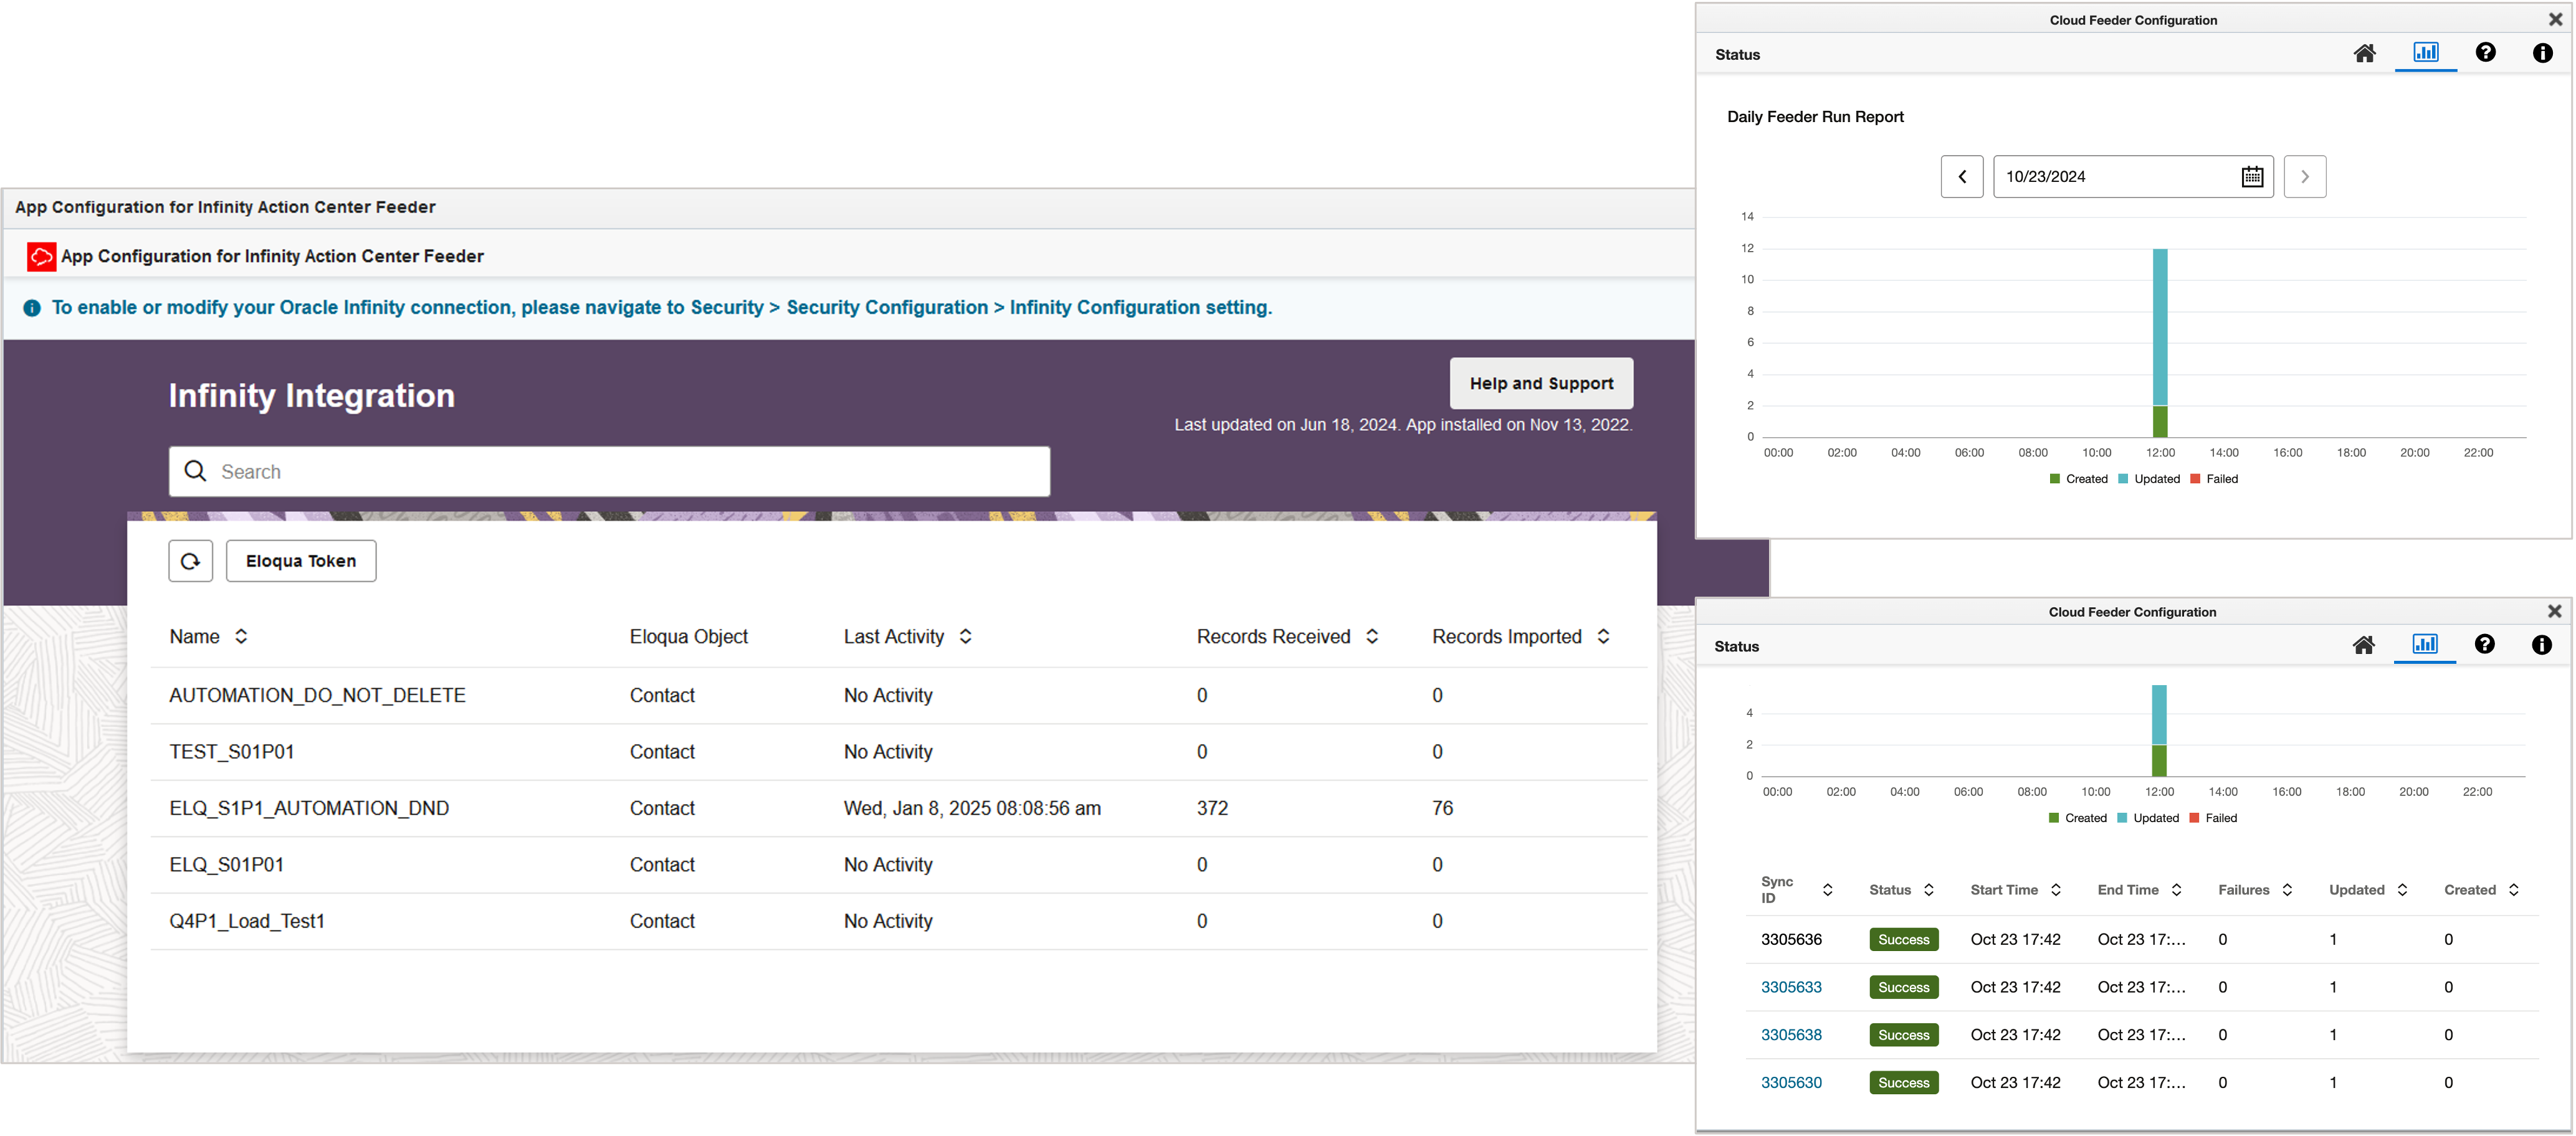Click records imported value 76
Image resolution: width=2576 pixels, height=1136 pixels.
point(1442,808)
